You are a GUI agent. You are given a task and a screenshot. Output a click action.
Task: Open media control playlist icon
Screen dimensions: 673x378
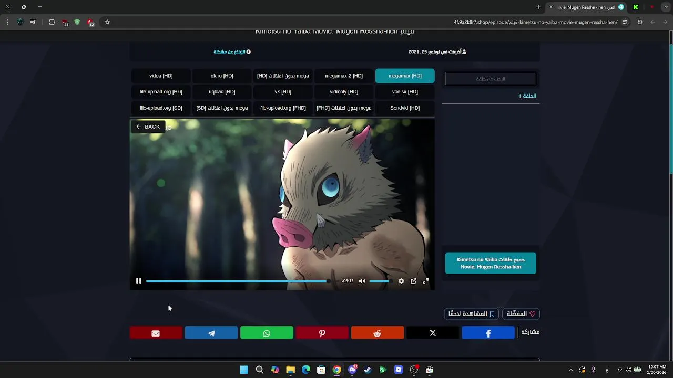click(x=33, y=22)
